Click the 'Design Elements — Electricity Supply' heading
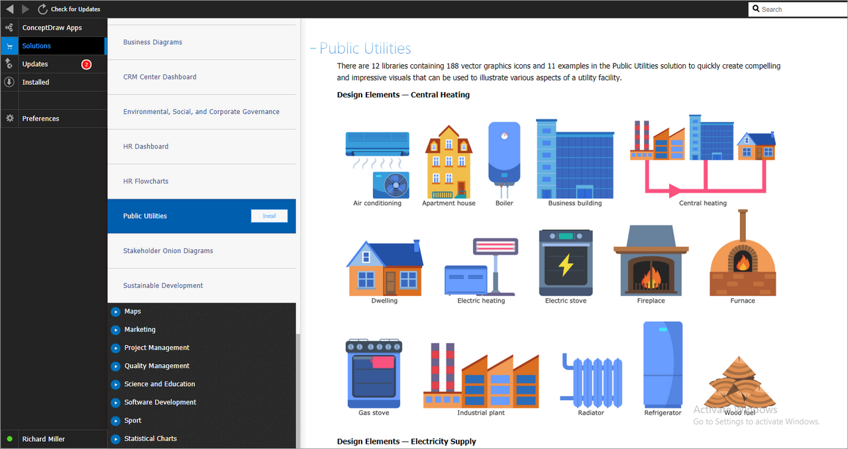Image resolution: width=848 pixels, height=449 pixels. tap(406, 441)
